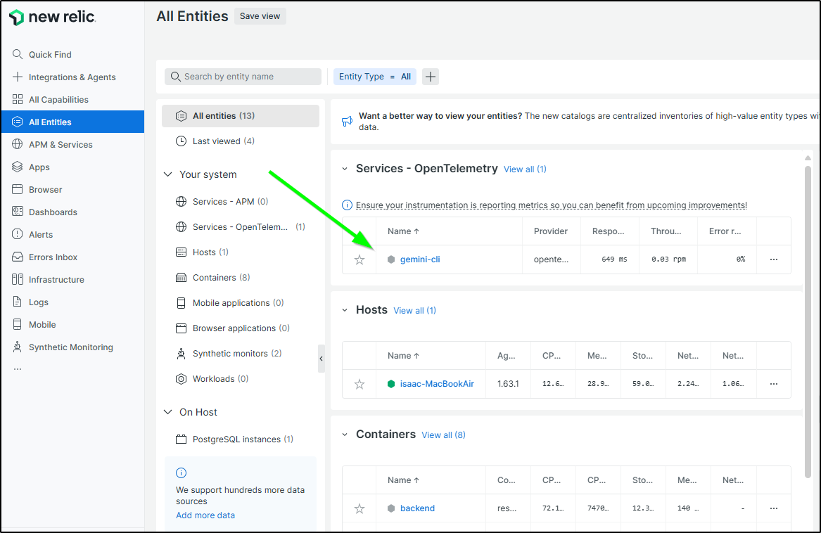Click the Dashboards icon

tap(18, 212)
